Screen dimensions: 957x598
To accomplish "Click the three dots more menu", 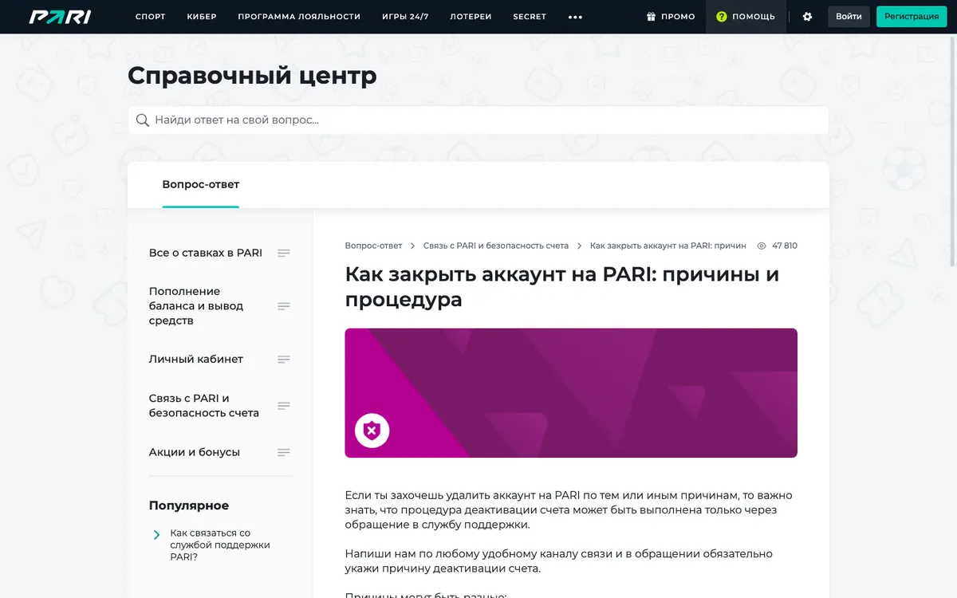I will coord(575,17).
